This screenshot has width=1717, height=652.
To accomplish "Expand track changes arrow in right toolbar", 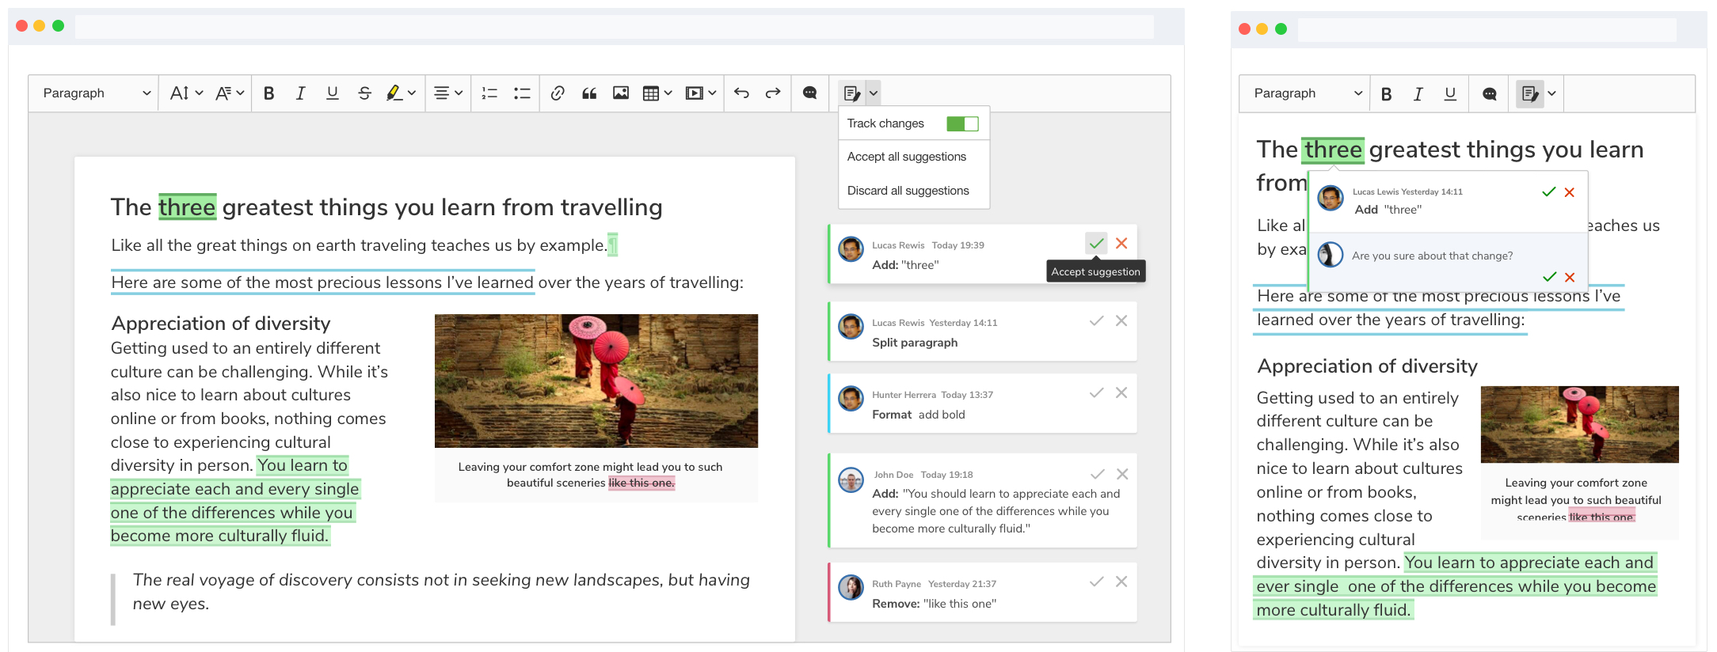I will (x=1551, y=93).
